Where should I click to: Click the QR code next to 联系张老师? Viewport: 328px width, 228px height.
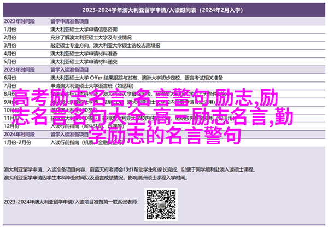click(x=161, y=204)
